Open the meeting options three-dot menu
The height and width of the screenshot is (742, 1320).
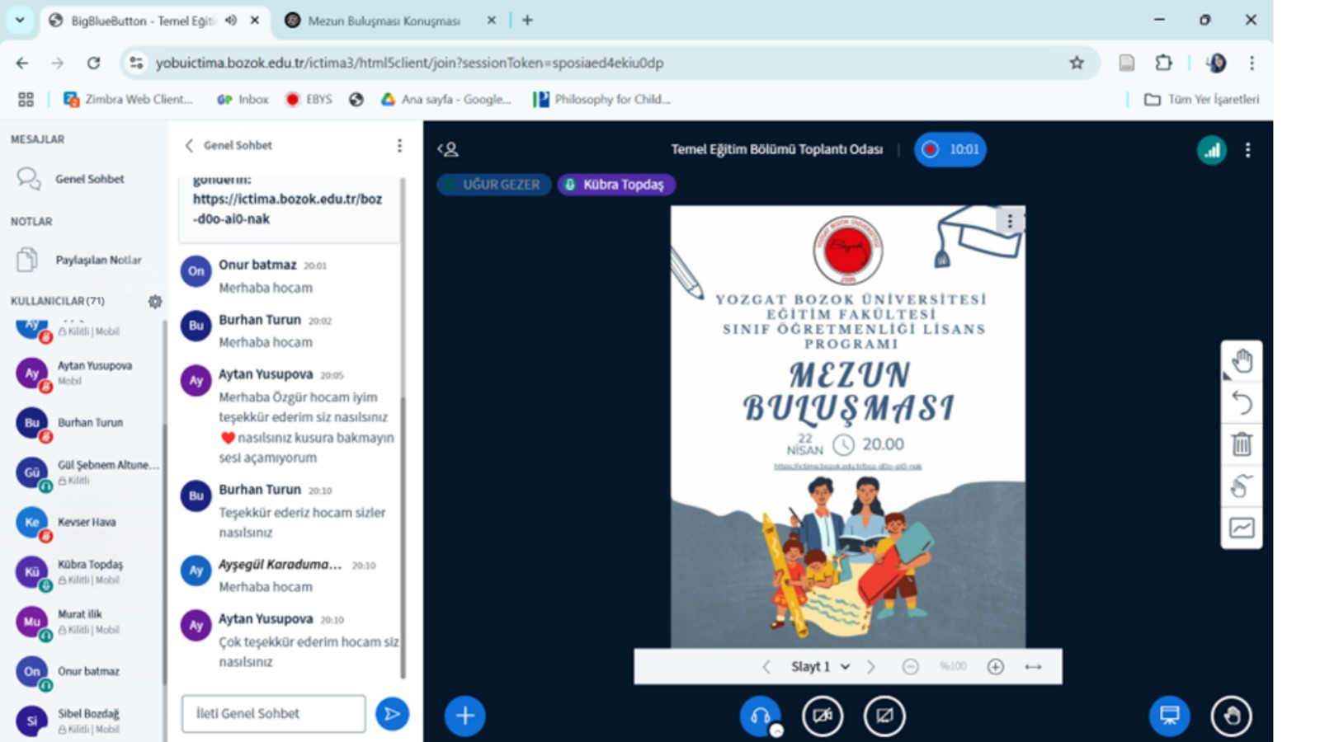coord(1247,150)
